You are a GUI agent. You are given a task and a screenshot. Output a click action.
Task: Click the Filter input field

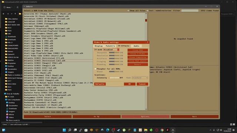click(x=190, y=11)
